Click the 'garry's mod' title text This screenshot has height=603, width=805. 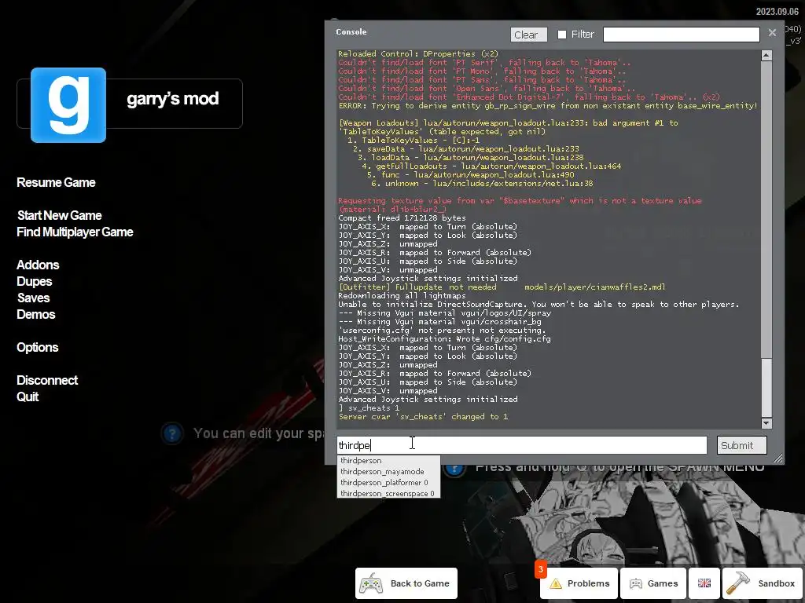pyautogui.click(x=173, y=98)
